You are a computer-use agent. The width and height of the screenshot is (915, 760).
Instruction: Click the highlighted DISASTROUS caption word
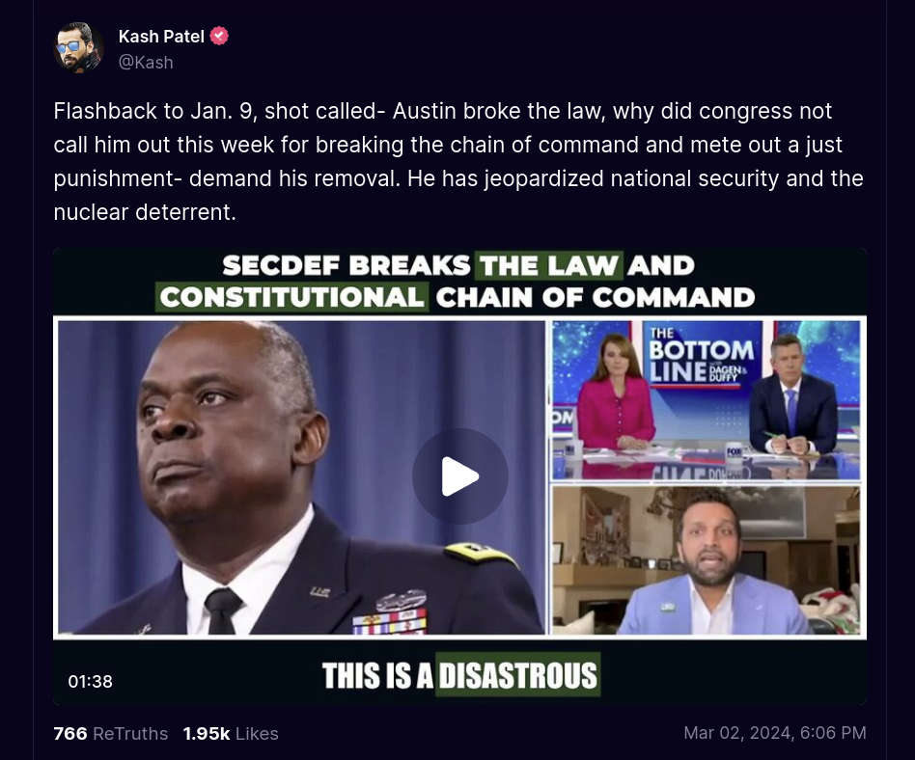(517, 675)
